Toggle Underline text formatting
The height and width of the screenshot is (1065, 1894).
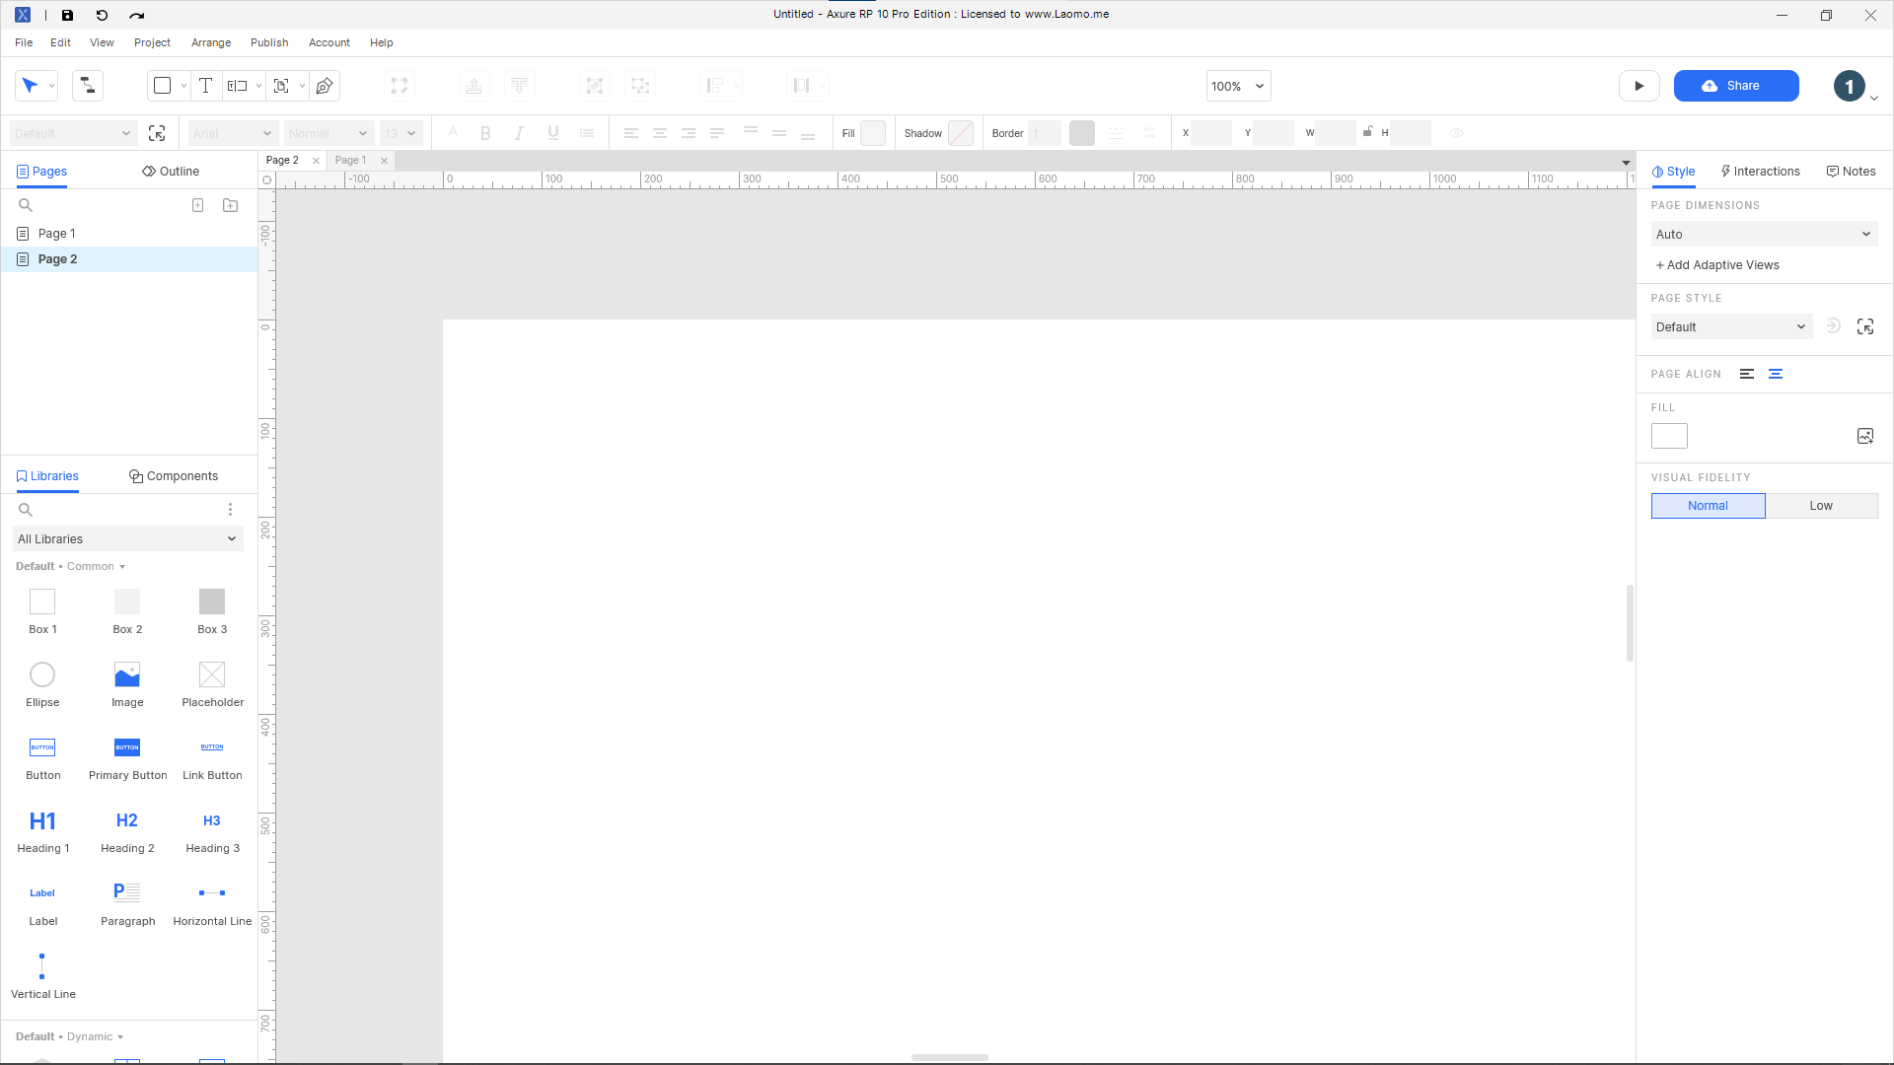pyautogui.click(x=553, y=133)
